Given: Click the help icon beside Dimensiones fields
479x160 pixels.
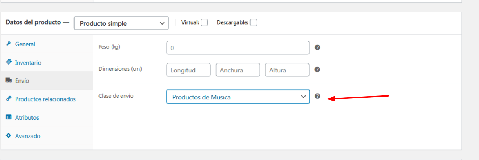Looking at the screenshot, I should click(317, 70).
